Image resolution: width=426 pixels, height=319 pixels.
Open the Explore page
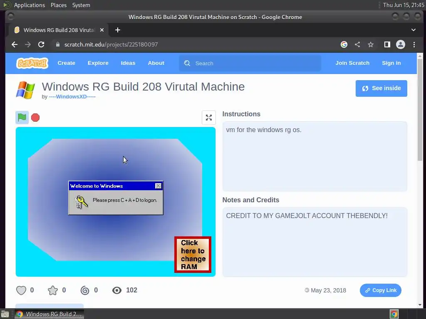click(x=98, y=63)
